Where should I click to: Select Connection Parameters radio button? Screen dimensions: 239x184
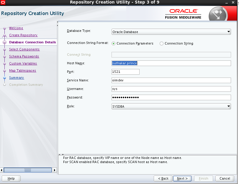click(113, 44)
